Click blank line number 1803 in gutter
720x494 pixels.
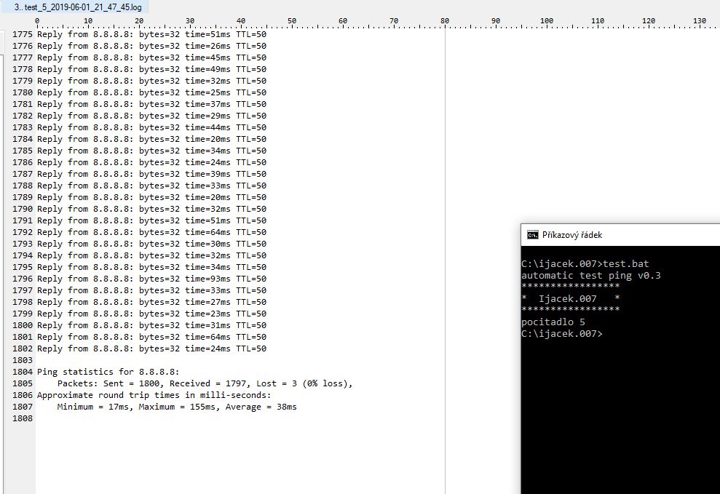coord(23,360)
